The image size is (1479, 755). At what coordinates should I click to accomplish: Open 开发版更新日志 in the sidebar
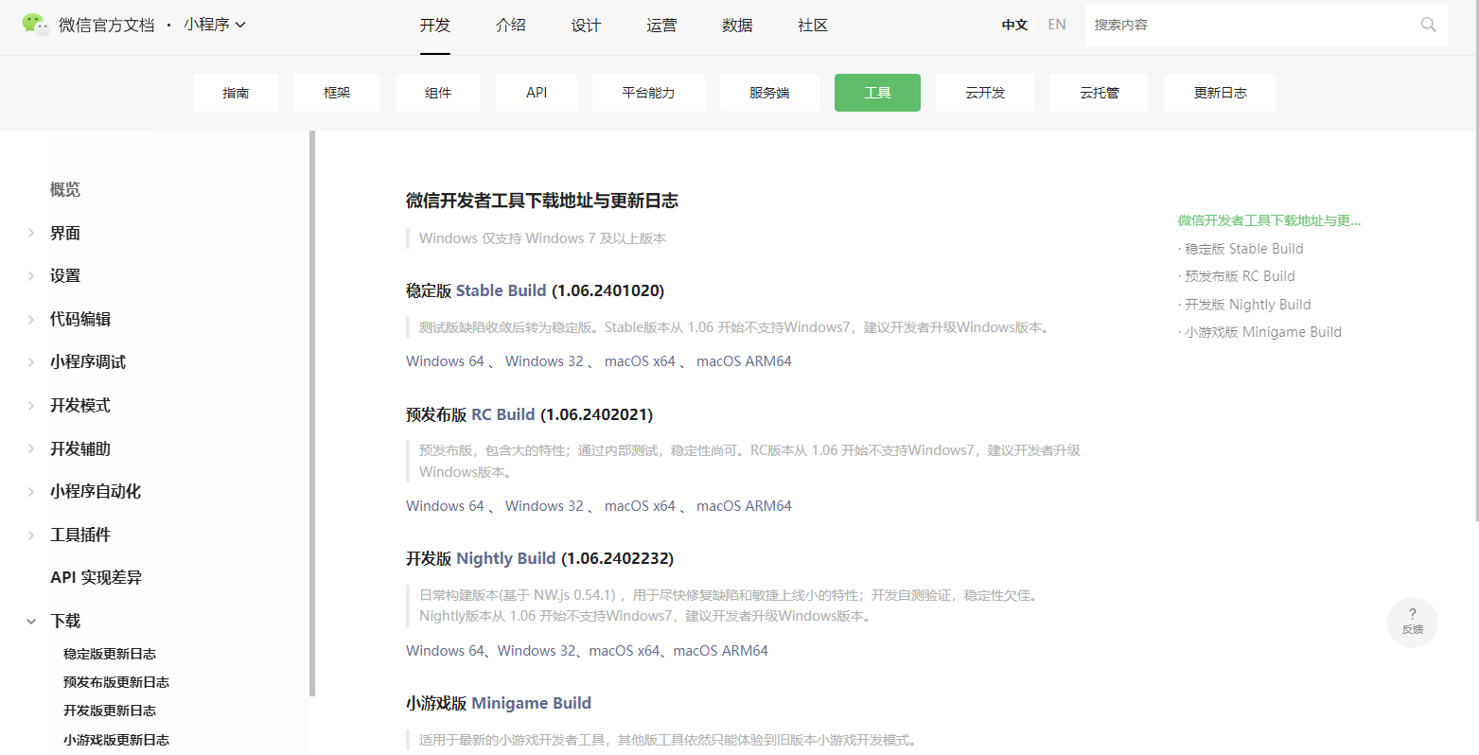pos(110,711)
